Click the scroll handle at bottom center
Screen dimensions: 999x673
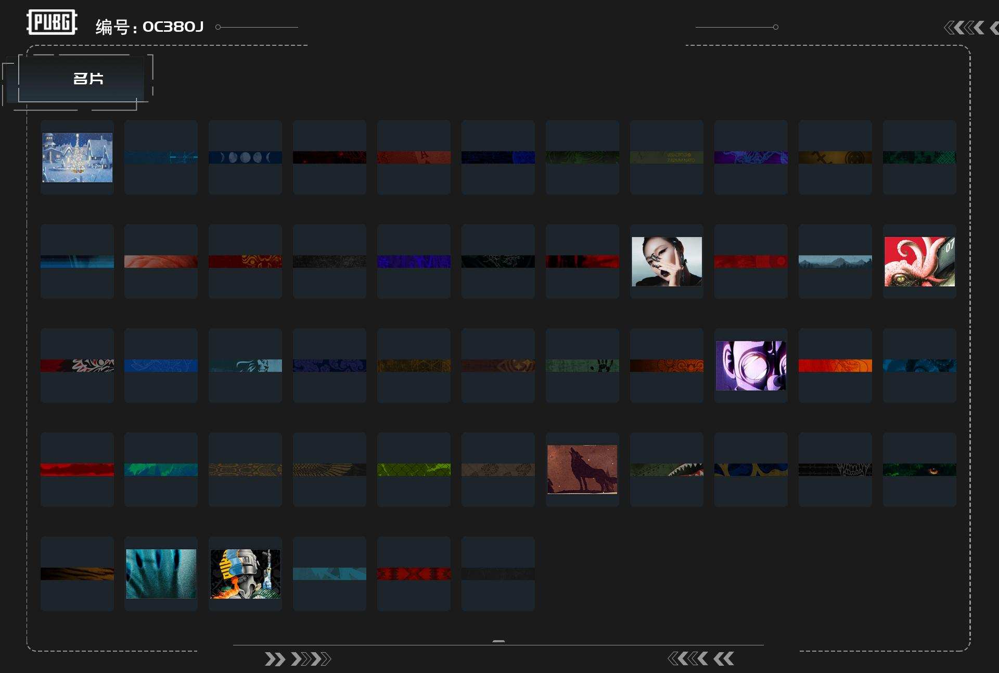click(498, 641)
